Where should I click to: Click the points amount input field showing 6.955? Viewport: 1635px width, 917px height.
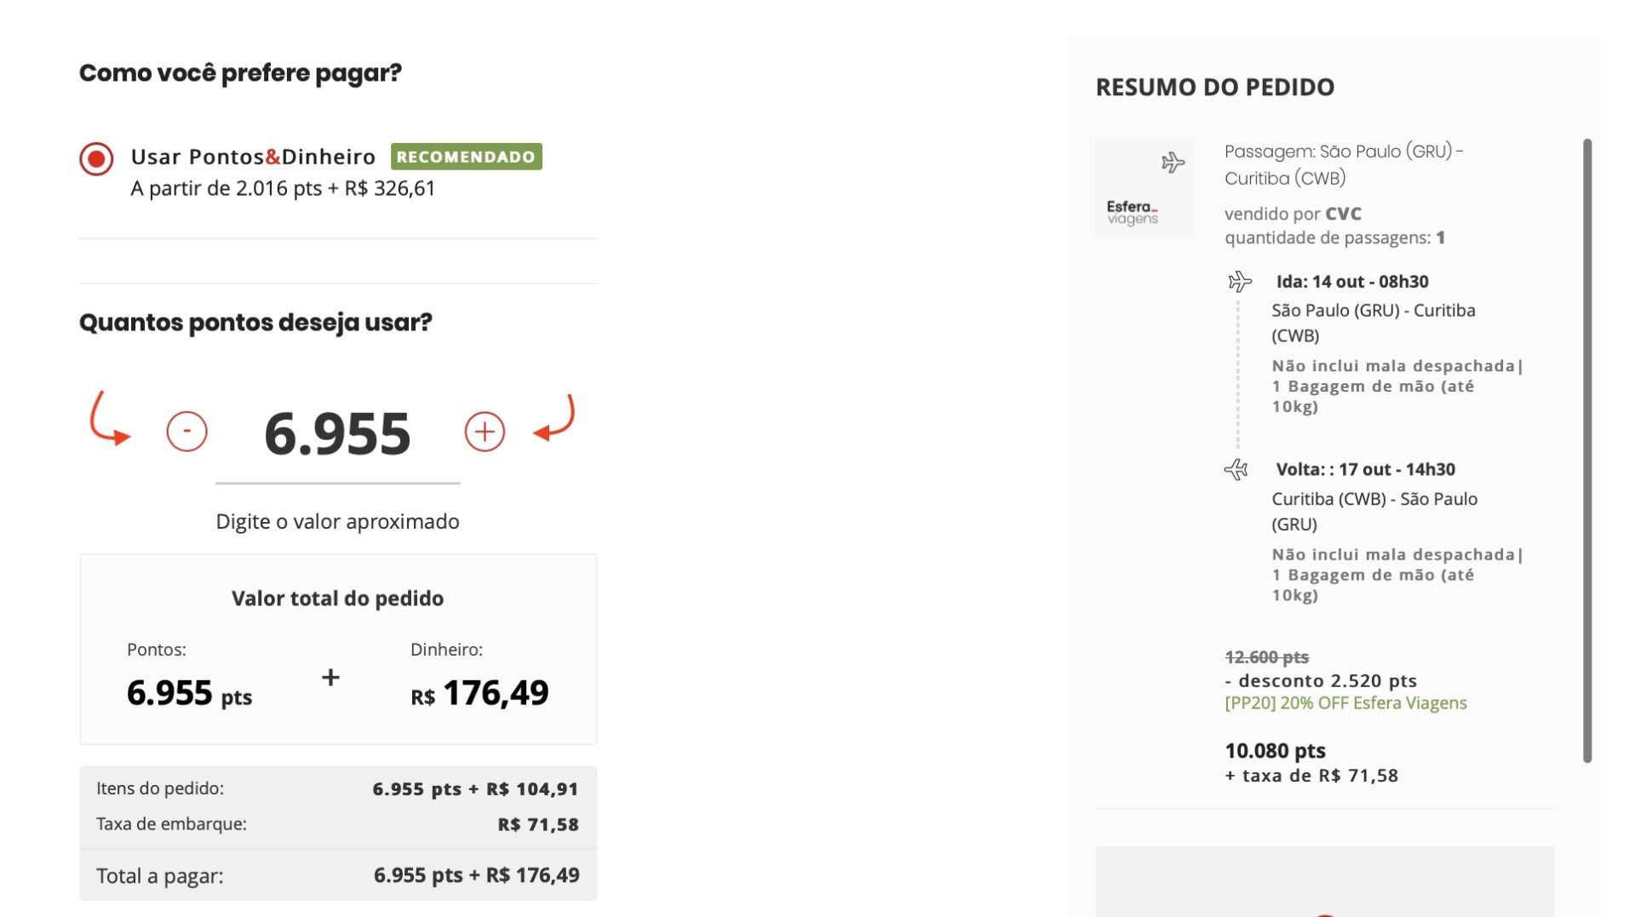[337, 434]
